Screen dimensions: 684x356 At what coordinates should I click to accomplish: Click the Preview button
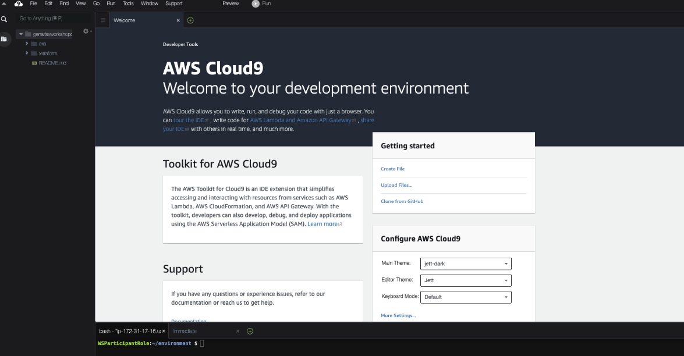(231, 3)
